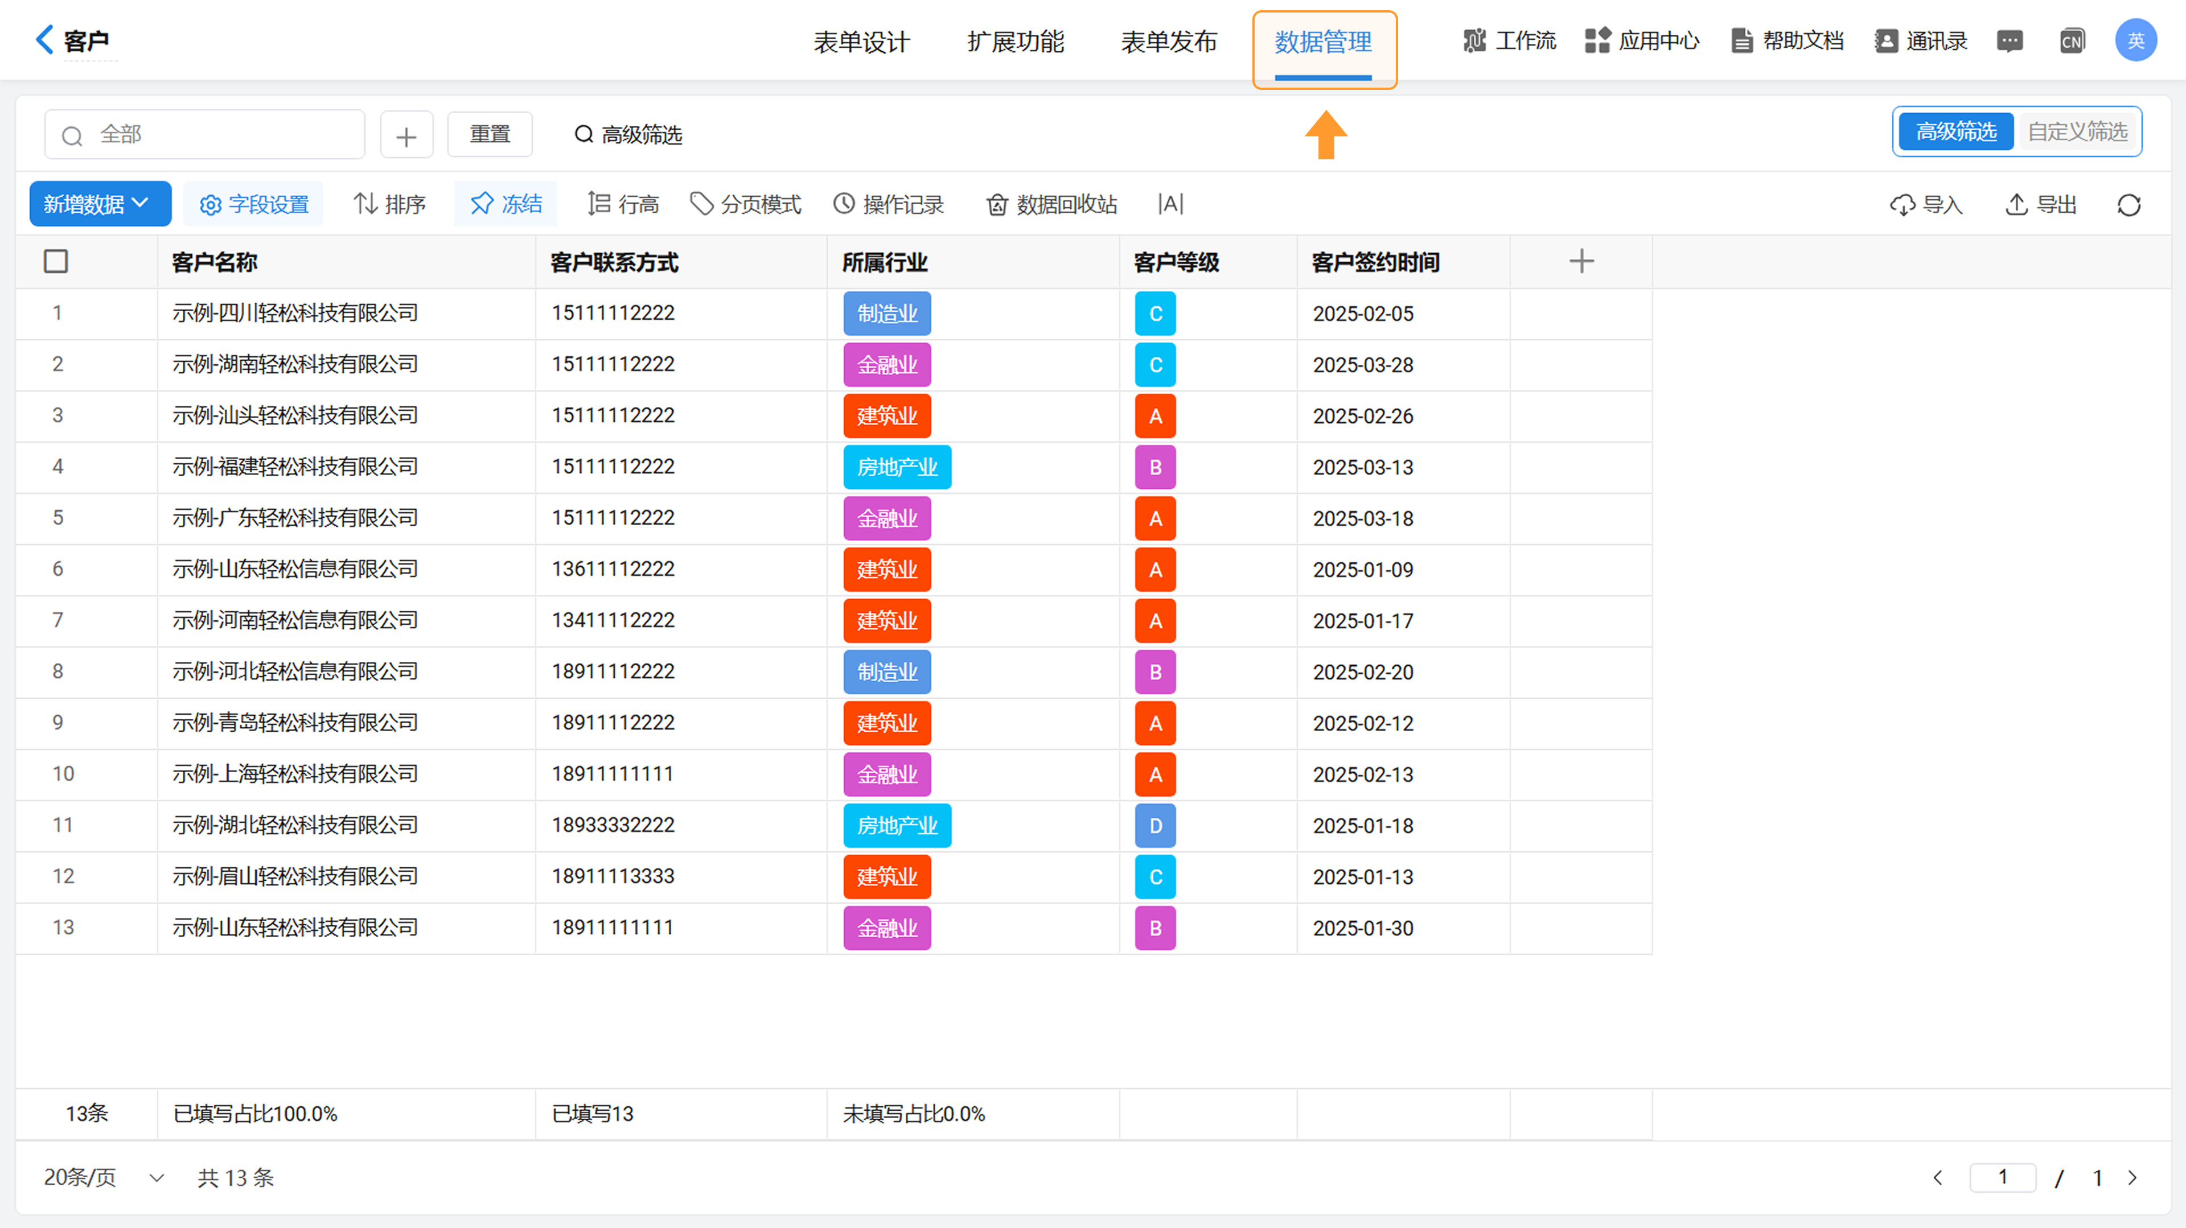Click the date 2025-03-28
The image size is (2186, 1228).
click(1363, 365)
